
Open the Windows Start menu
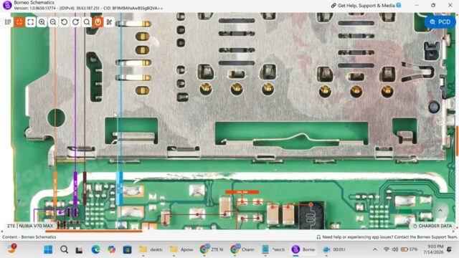click(x=48, y=249)
